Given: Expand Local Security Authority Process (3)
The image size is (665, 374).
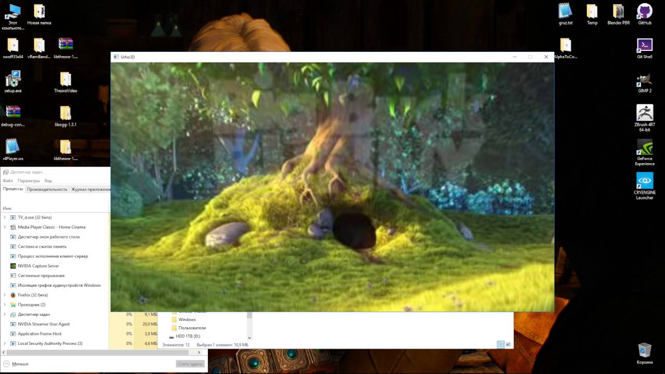Looking at the screenshot, I should click(5, 343).
